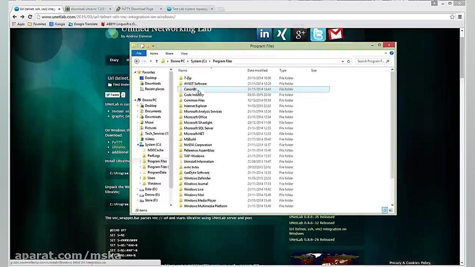Switch to Large icons view in status bar

click(x=391, y=210)
